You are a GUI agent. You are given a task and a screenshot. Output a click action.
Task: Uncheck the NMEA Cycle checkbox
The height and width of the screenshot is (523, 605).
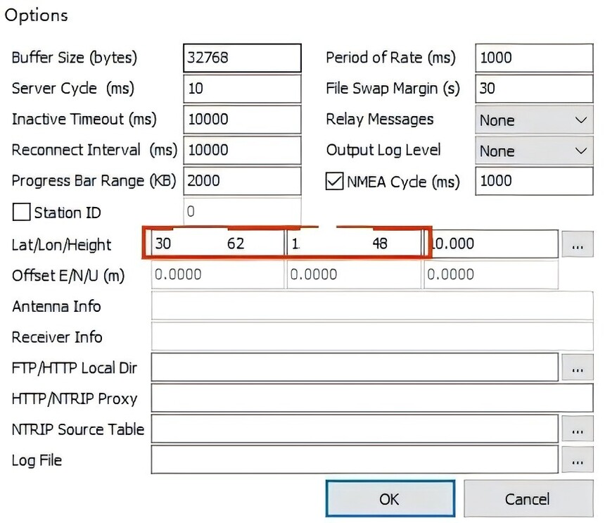tap(334, 181)
